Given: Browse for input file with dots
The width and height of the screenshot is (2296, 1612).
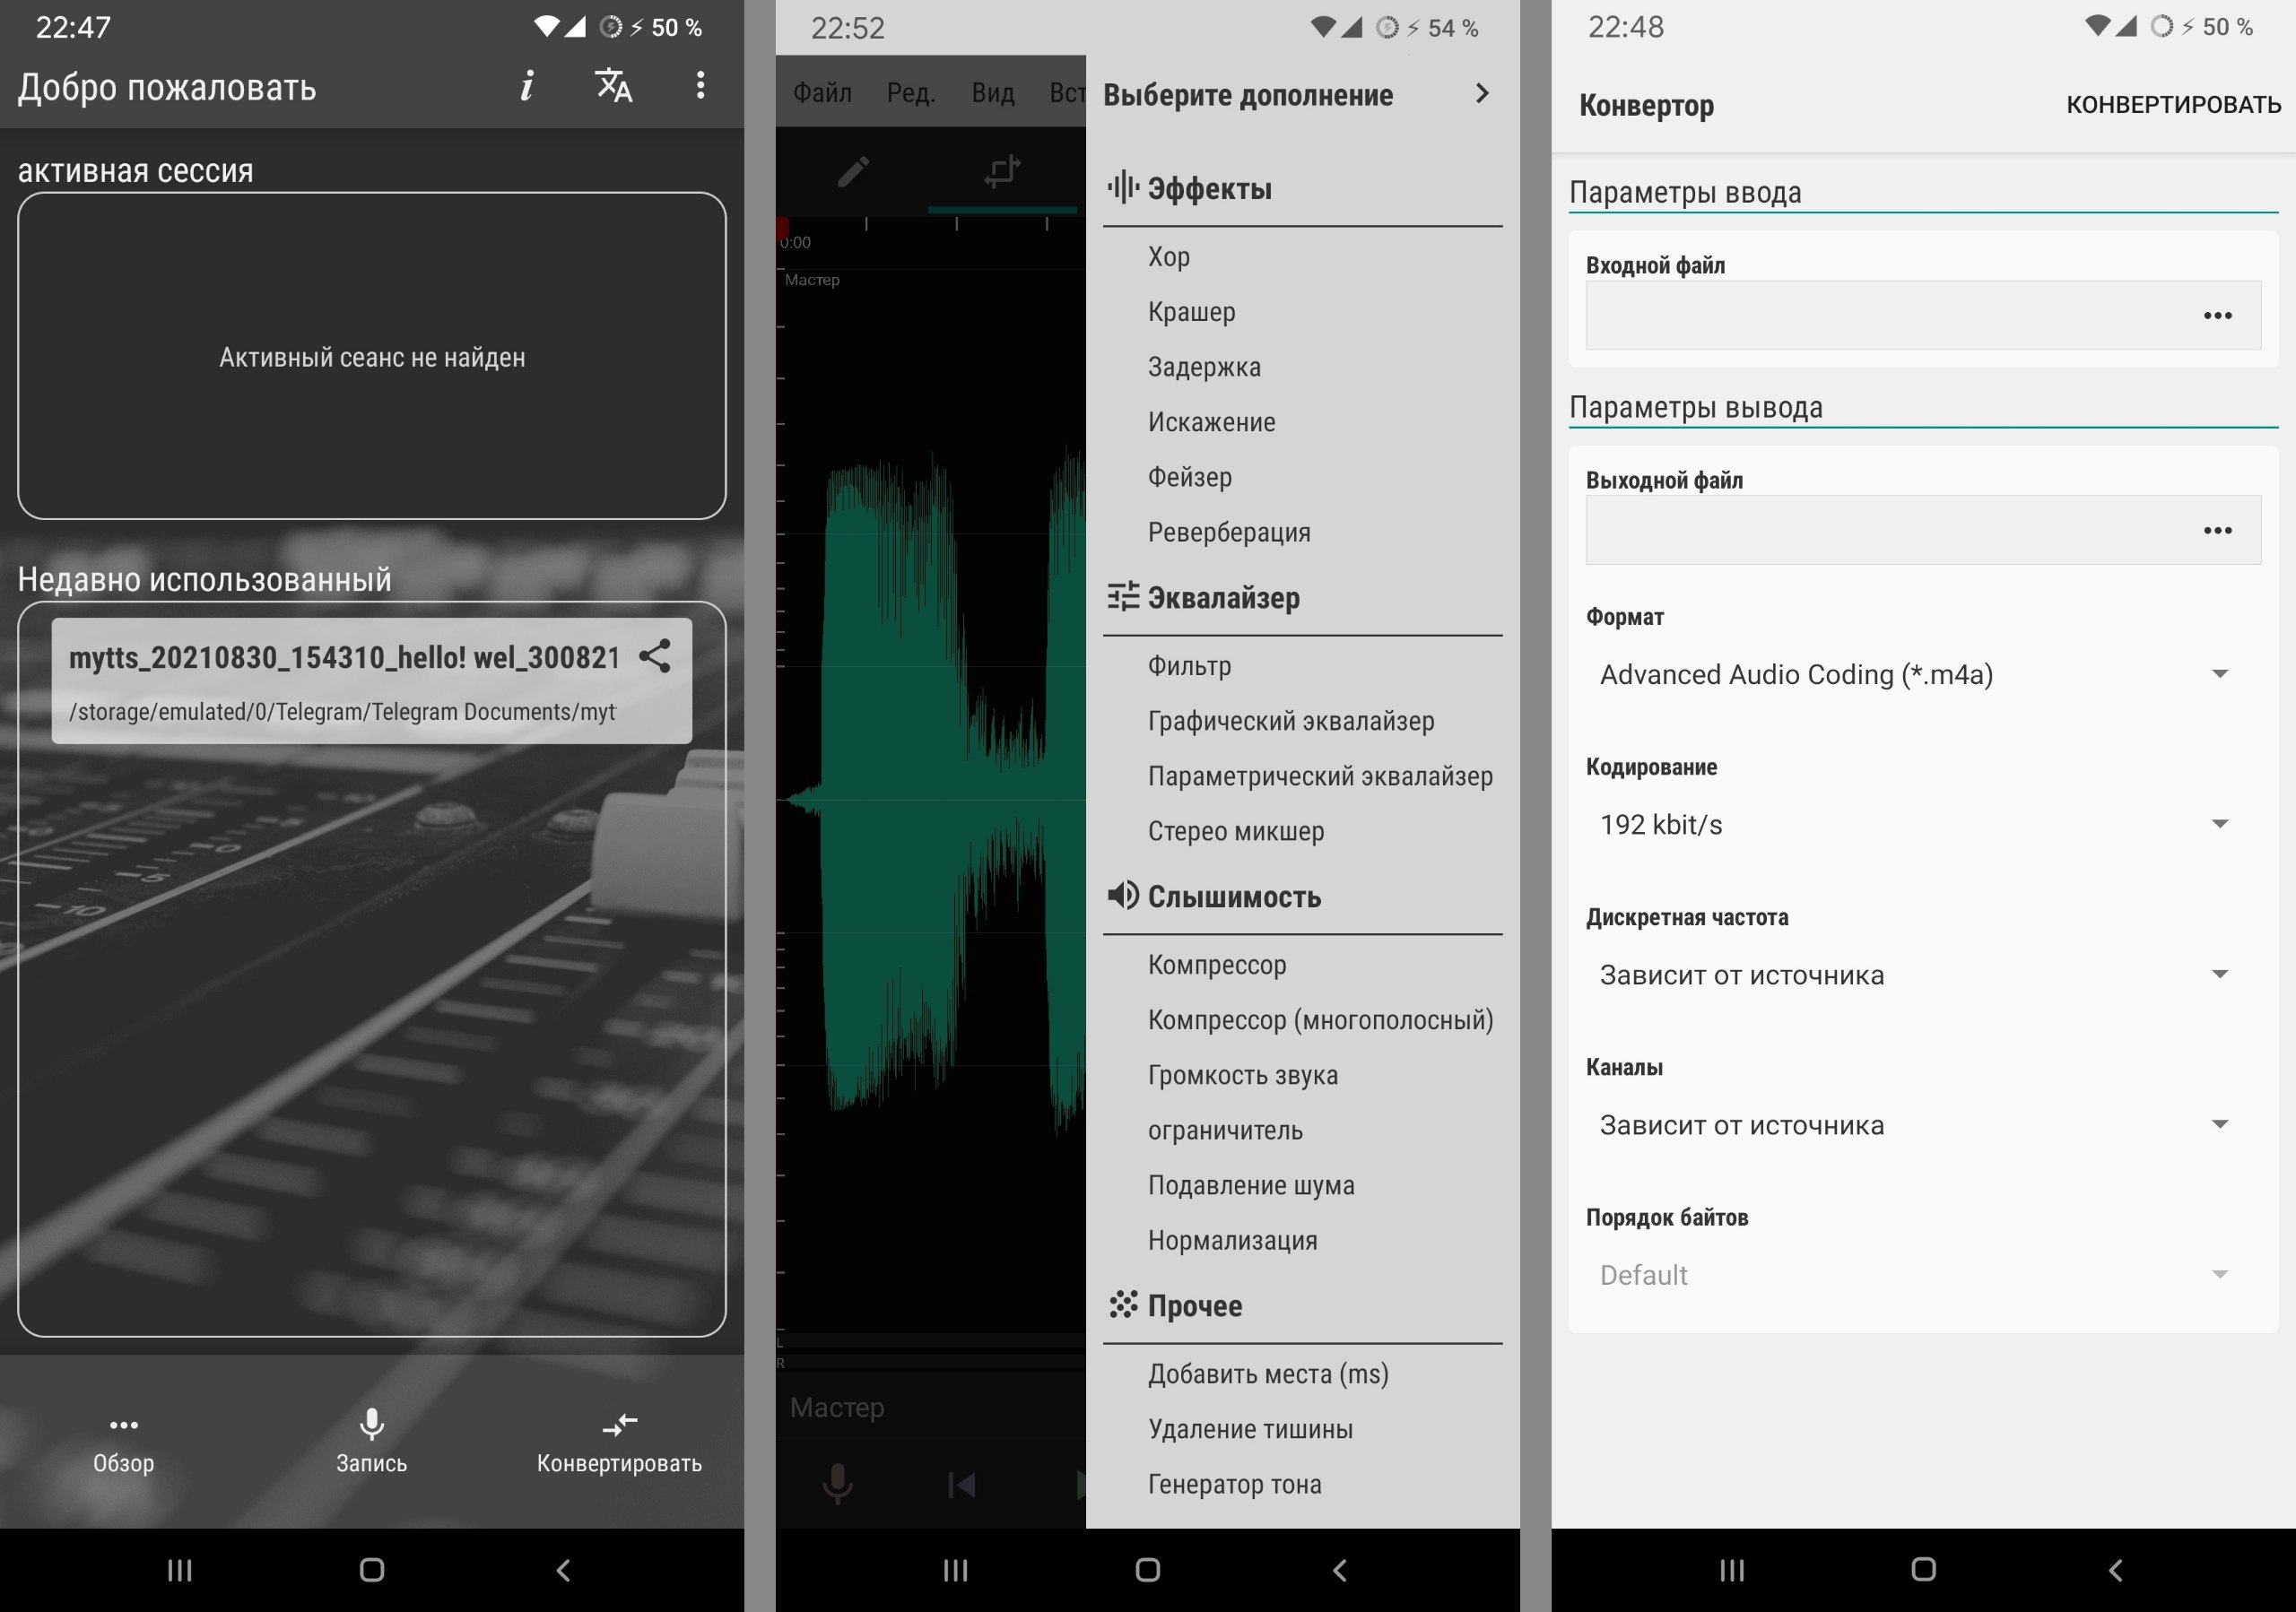Looking at the screenshot, I should [2217, 316].
